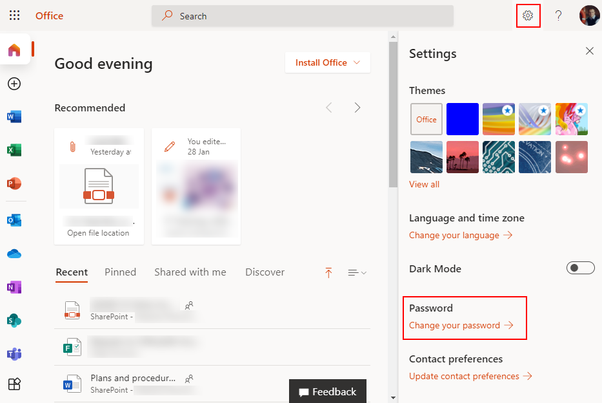Switch to the Pinned tab
The width and height of the screenshot is (602, 403).
121,272
